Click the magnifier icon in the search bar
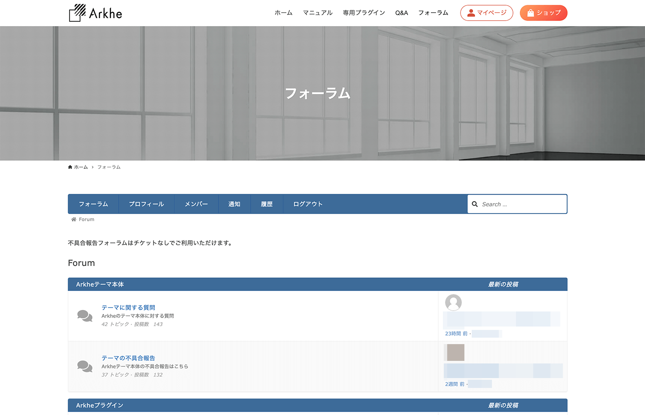This screenshot has width=645, height=415. 475,204
